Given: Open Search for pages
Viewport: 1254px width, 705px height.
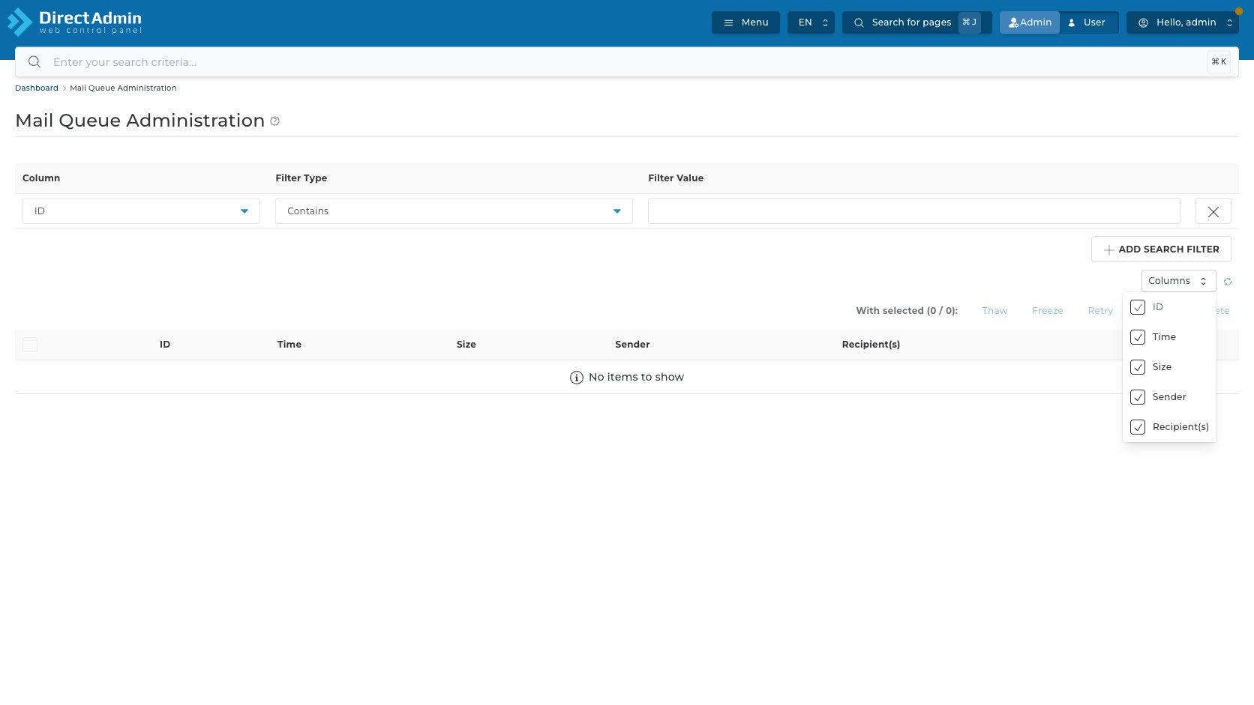Looking at the screenshot, I should coord(916,22).
